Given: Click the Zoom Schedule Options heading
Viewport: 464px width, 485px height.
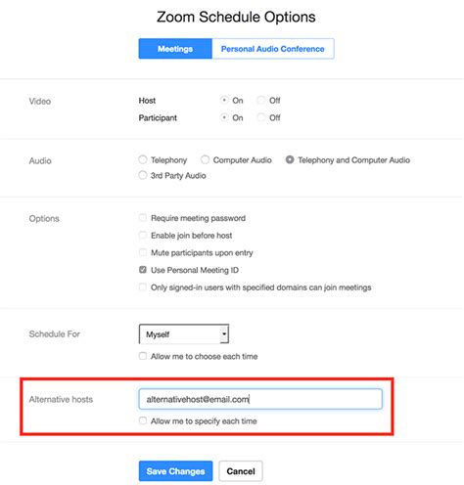Looking at the screenshot, I should coord(236,17).
